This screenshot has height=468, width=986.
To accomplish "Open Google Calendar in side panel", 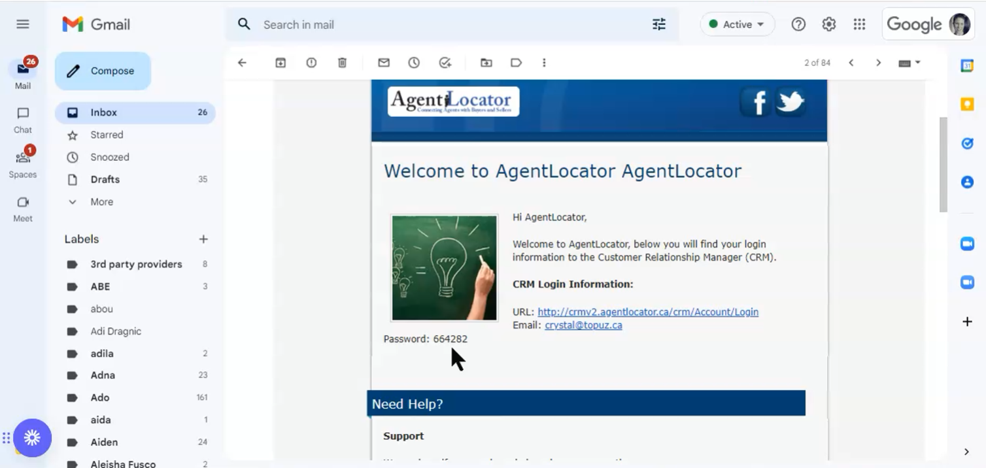I will coord(967,66).
